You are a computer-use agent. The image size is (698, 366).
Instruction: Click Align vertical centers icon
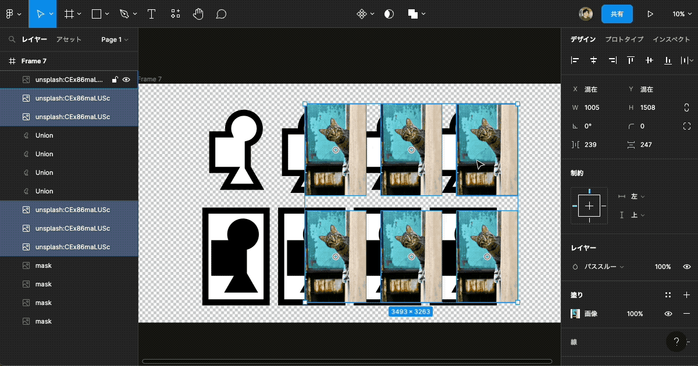pos(649,60)
